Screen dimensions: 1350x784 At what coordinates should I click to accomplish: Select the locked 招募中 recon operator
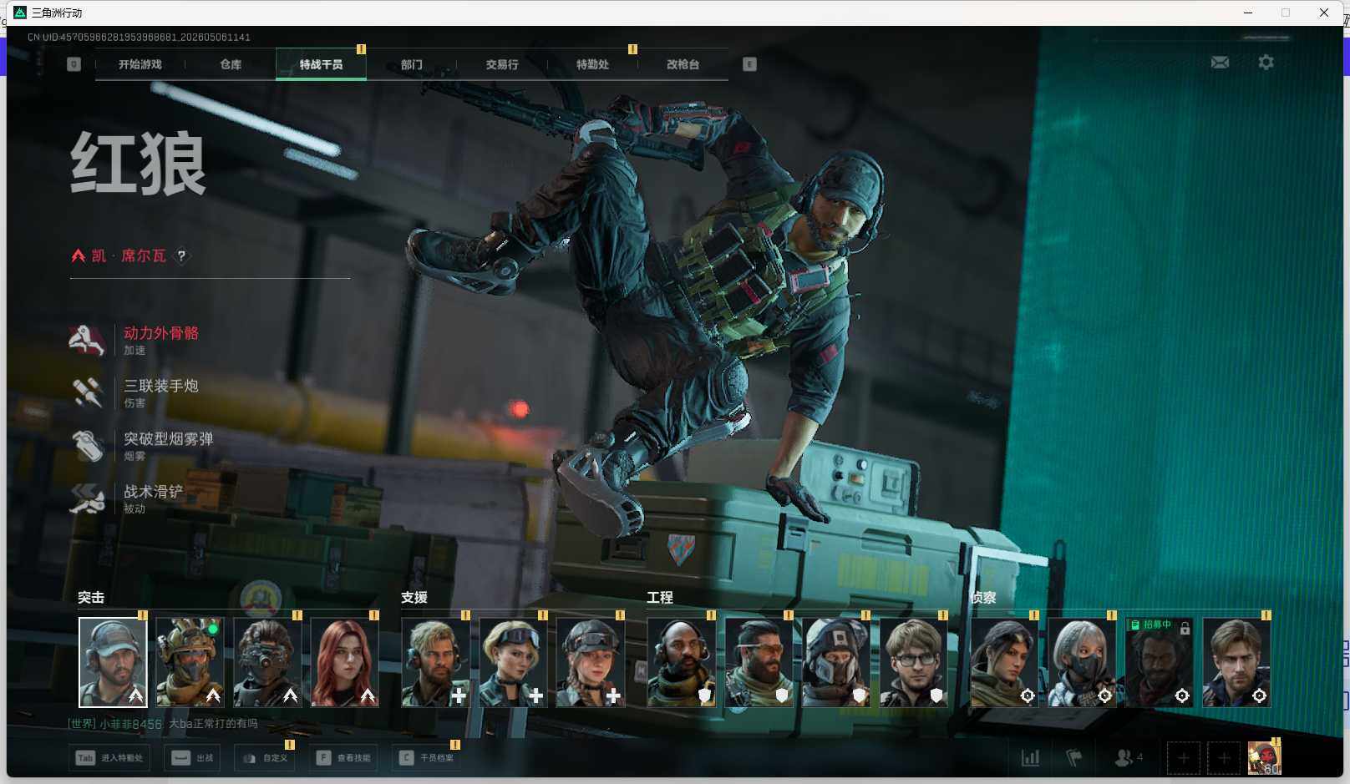pyautogui.click(x=1160, y=662)
